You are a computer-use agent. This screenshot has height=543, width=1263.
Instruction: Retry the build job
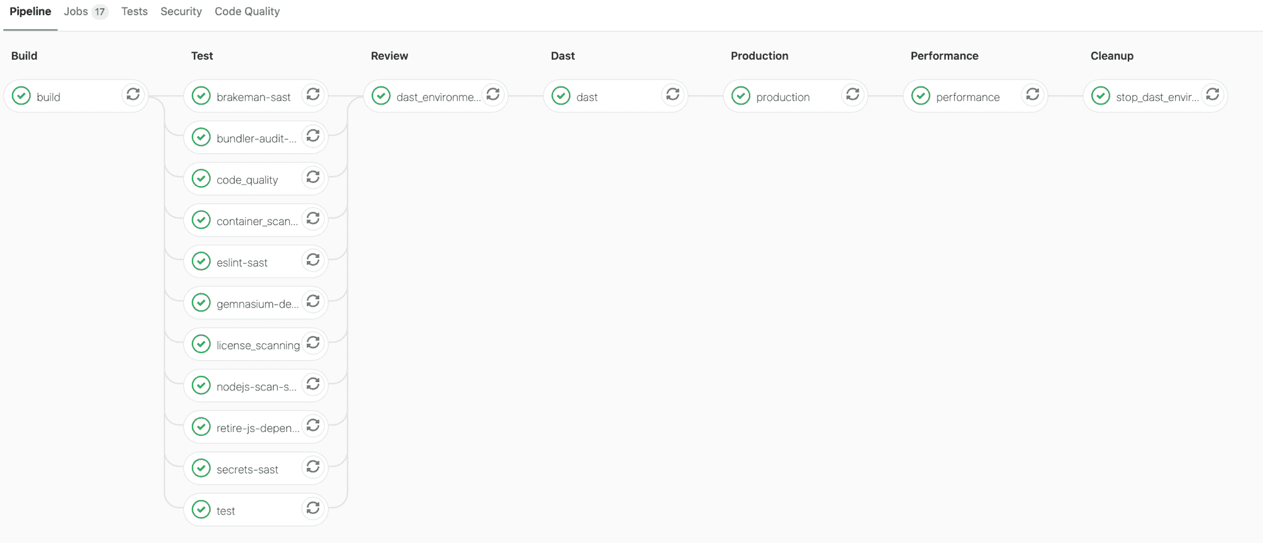click(x=133, y=95)
